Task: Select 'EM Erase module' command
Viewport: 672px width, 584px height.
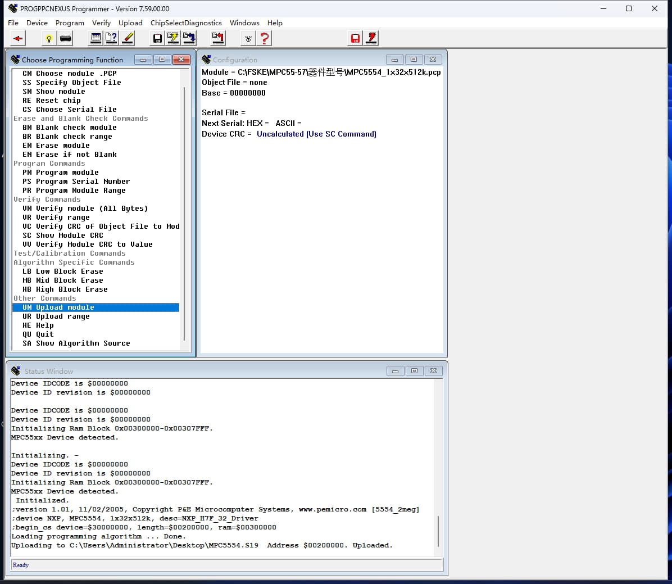Action: (56, 146)
